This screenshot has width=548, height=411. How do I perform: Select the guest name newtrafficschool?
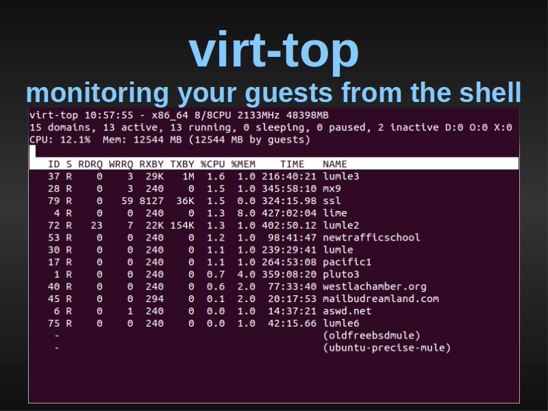coord(371,238)
